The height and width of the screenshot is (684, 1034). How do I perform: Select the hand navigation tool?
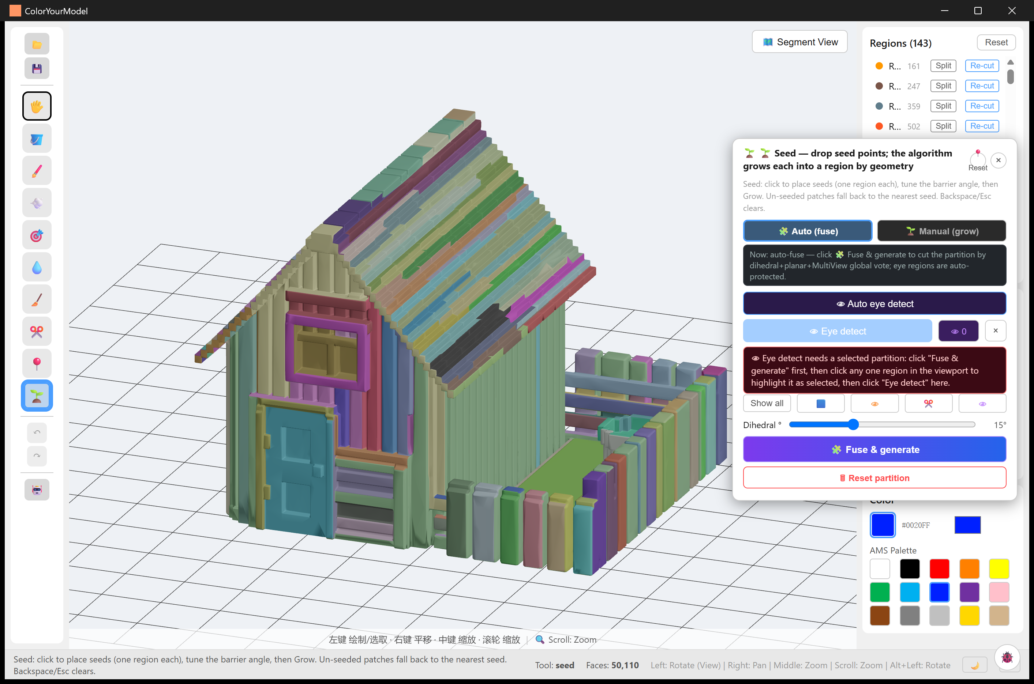point(37,106)
